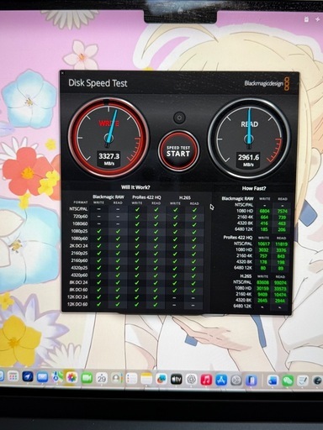Select the 8K DCI 60 format row label

[78, 290]
